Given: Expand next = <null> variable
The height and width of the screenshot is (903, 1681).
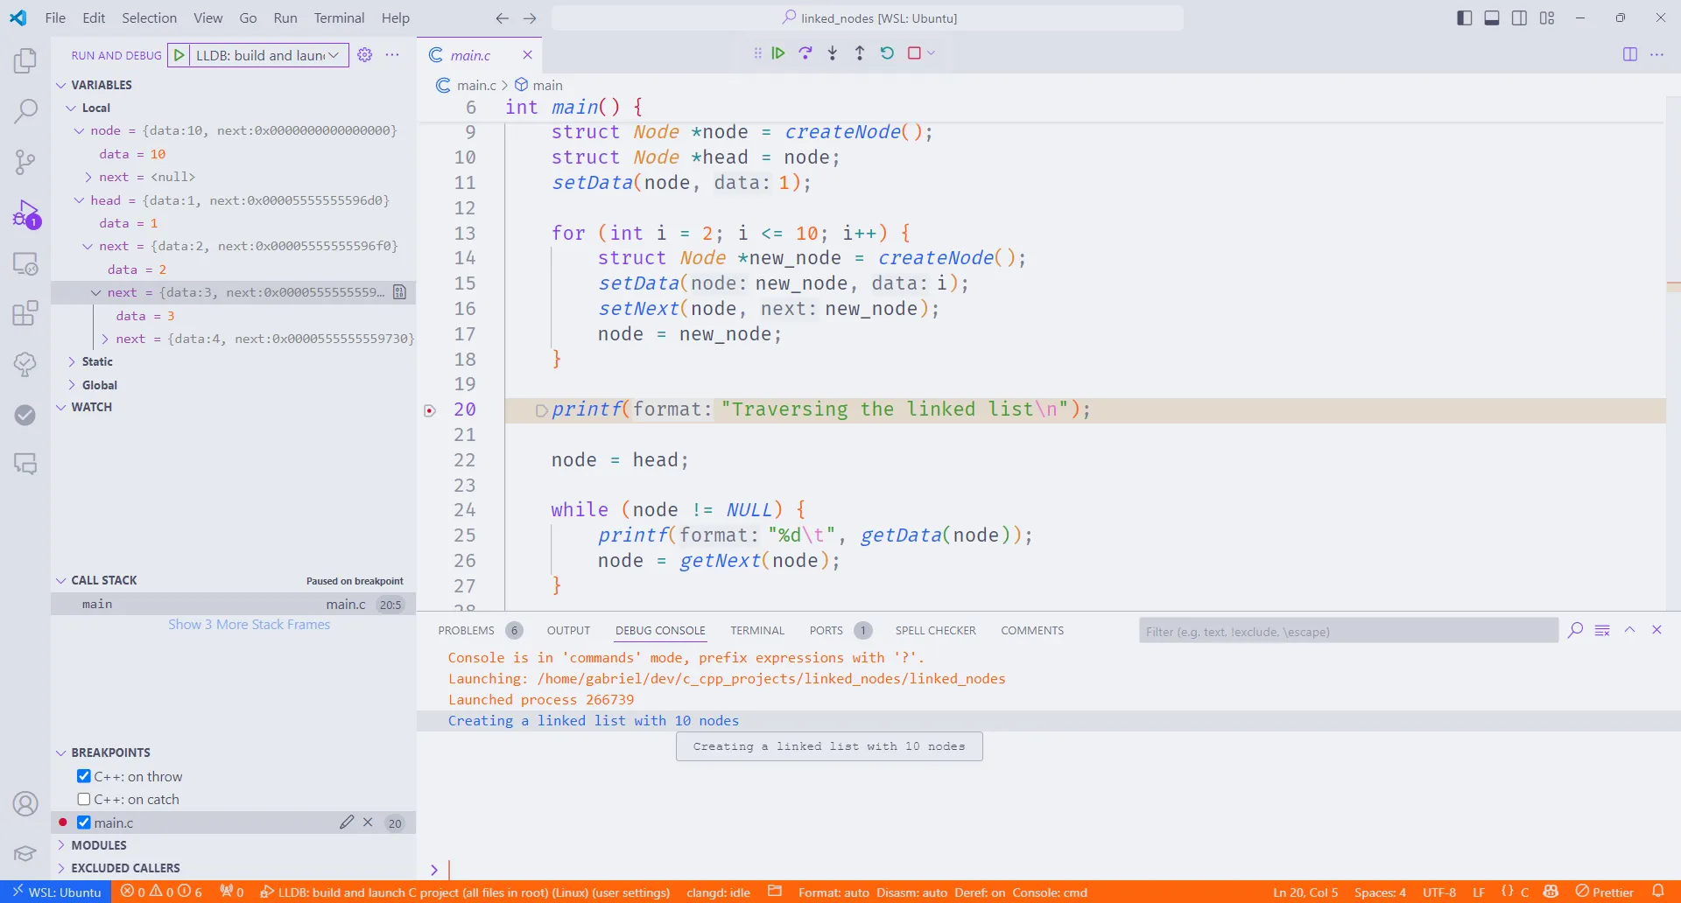Looking at the screenshot, I should (88, 177).
